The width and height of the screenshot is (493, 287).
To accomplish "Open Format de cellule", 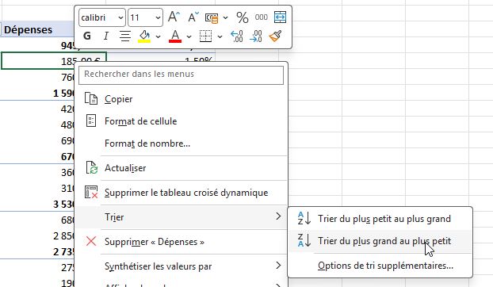I will pyautogui.click(x=181, y=121).
